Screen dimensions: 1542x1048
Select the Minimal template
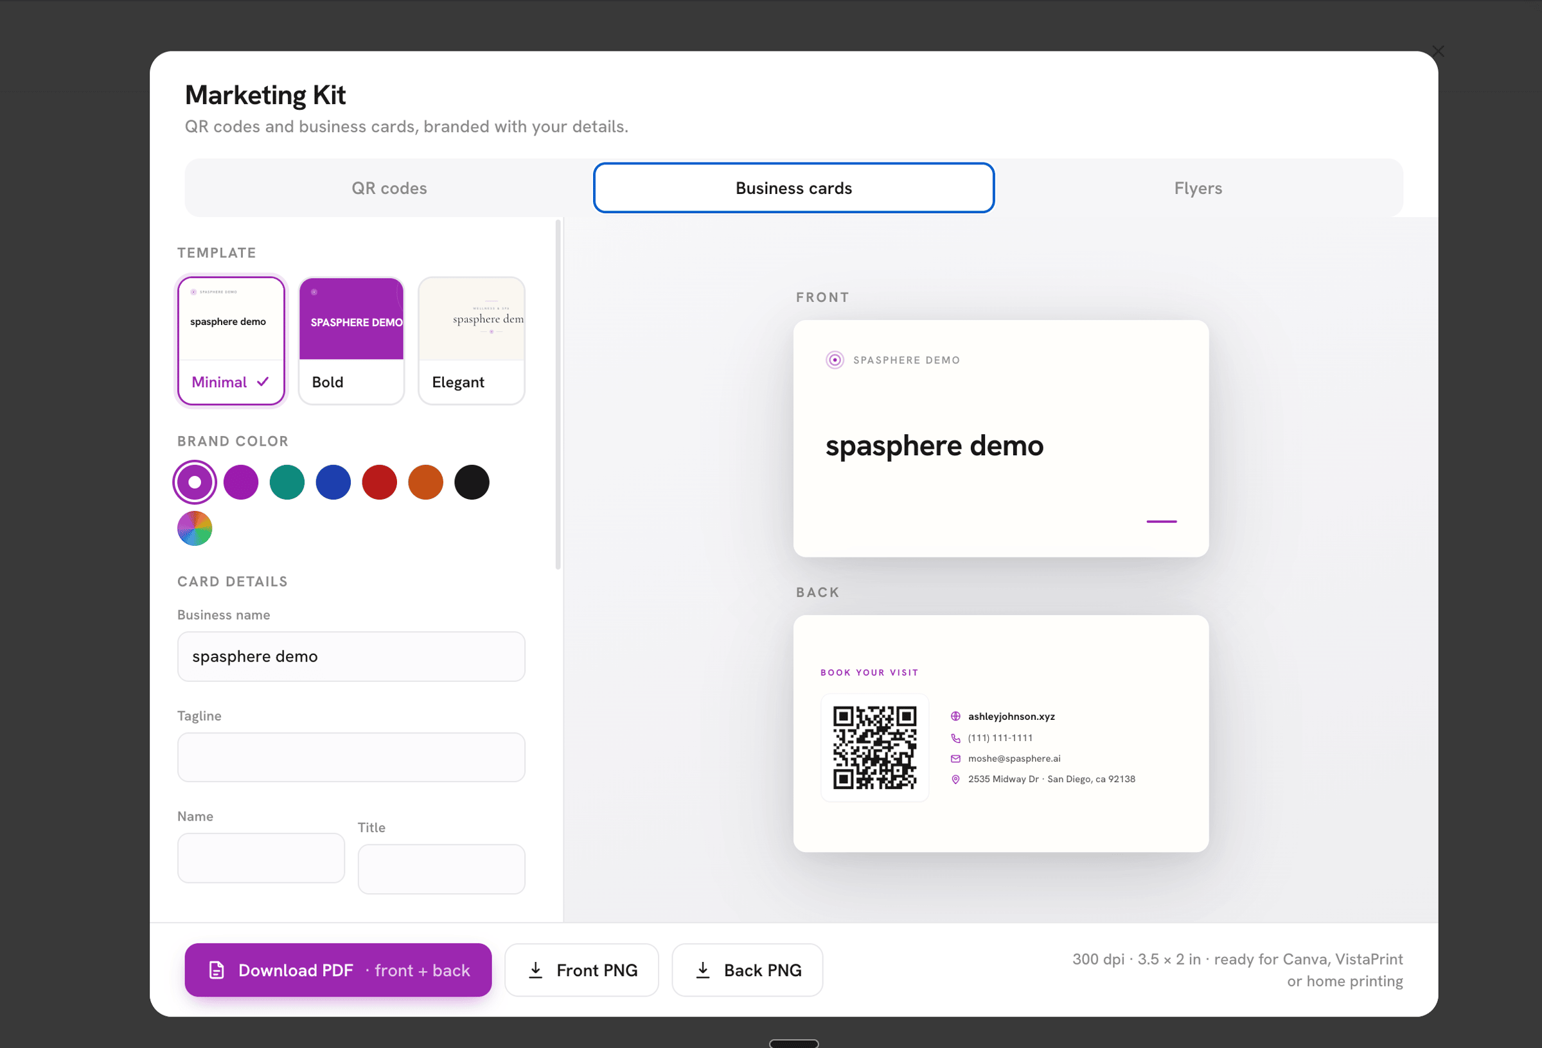tap(231, 341)
